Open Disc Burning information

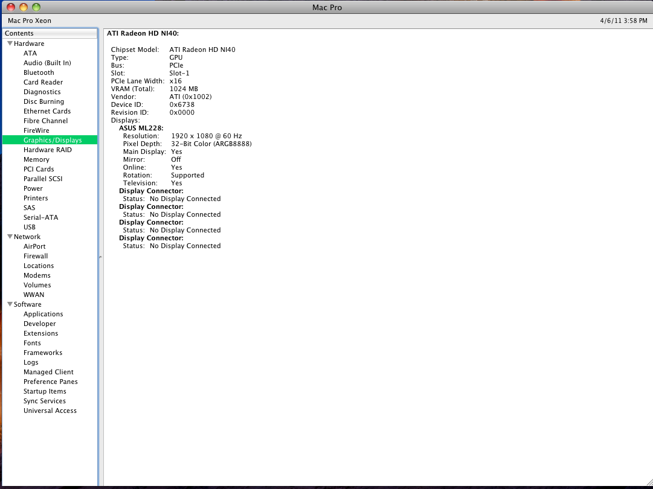(x=43, y=101)
